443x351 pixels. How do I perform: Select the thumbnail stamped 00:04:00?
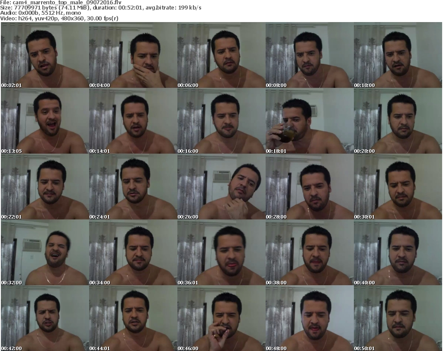pos(133,55)
